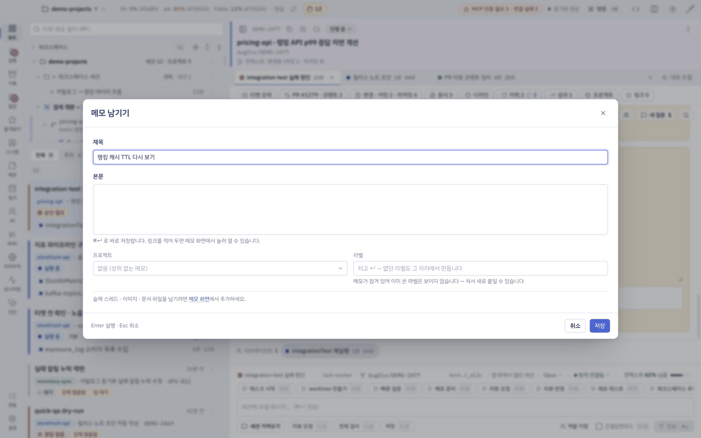
Task: Open the 메모 화면 link
Action: (199, 299)
